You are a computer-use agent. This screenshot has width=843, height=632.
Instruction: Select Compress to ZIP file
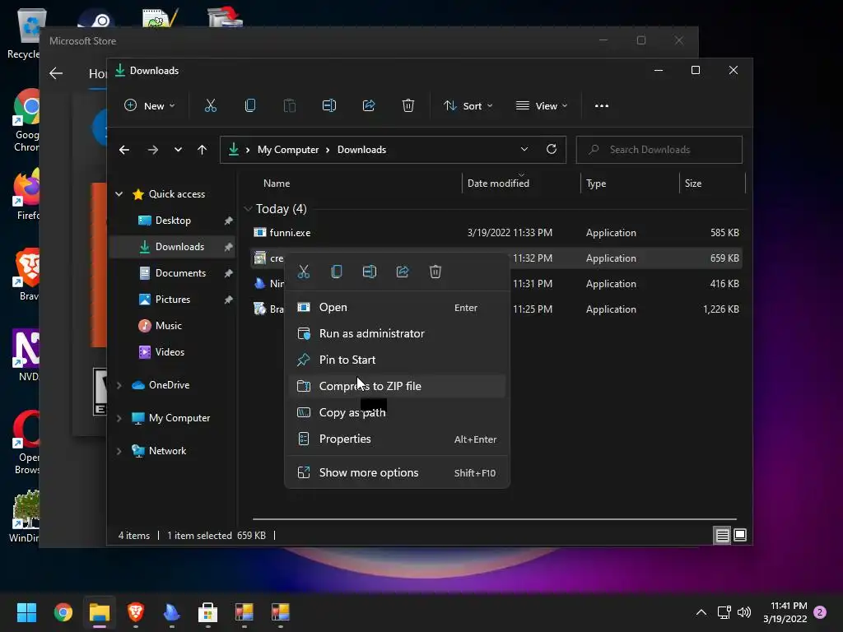point(398,387)
